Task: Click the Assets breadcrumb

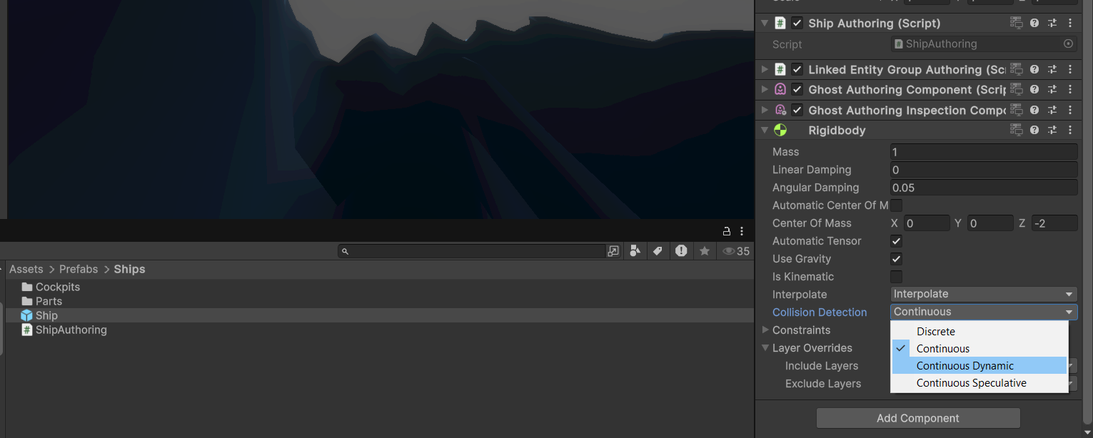Action: point(26,269)
